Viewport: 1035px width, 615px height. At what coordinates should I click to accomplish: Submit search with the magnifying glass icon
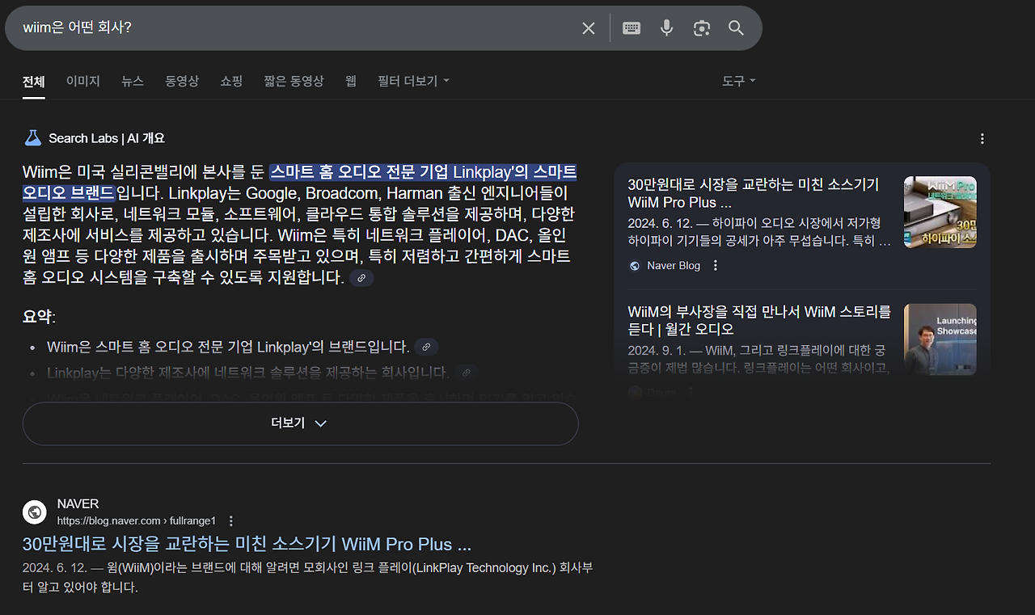(x=736, y=28)
